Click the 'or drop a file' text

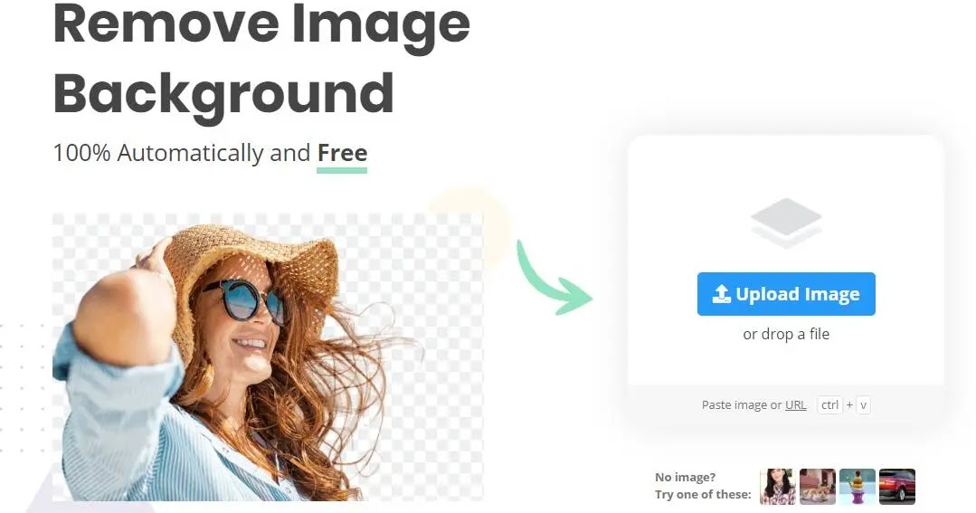coord(786,335)
